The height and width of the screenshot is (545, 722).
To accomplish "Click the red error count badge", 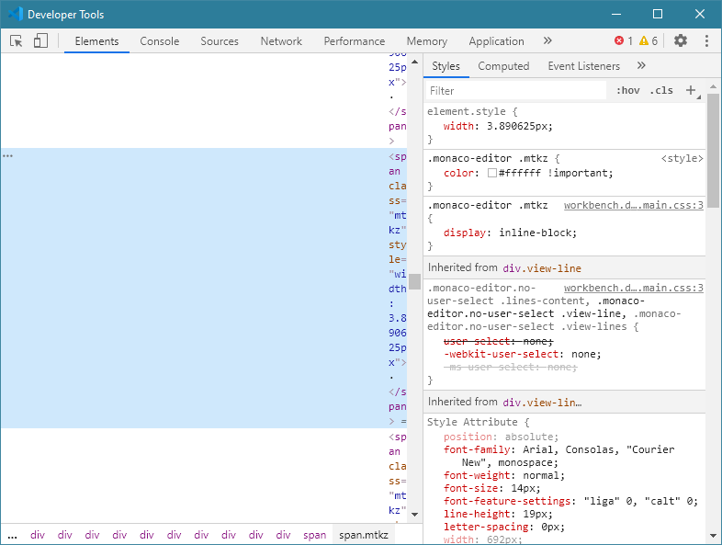I will point(624,40).
